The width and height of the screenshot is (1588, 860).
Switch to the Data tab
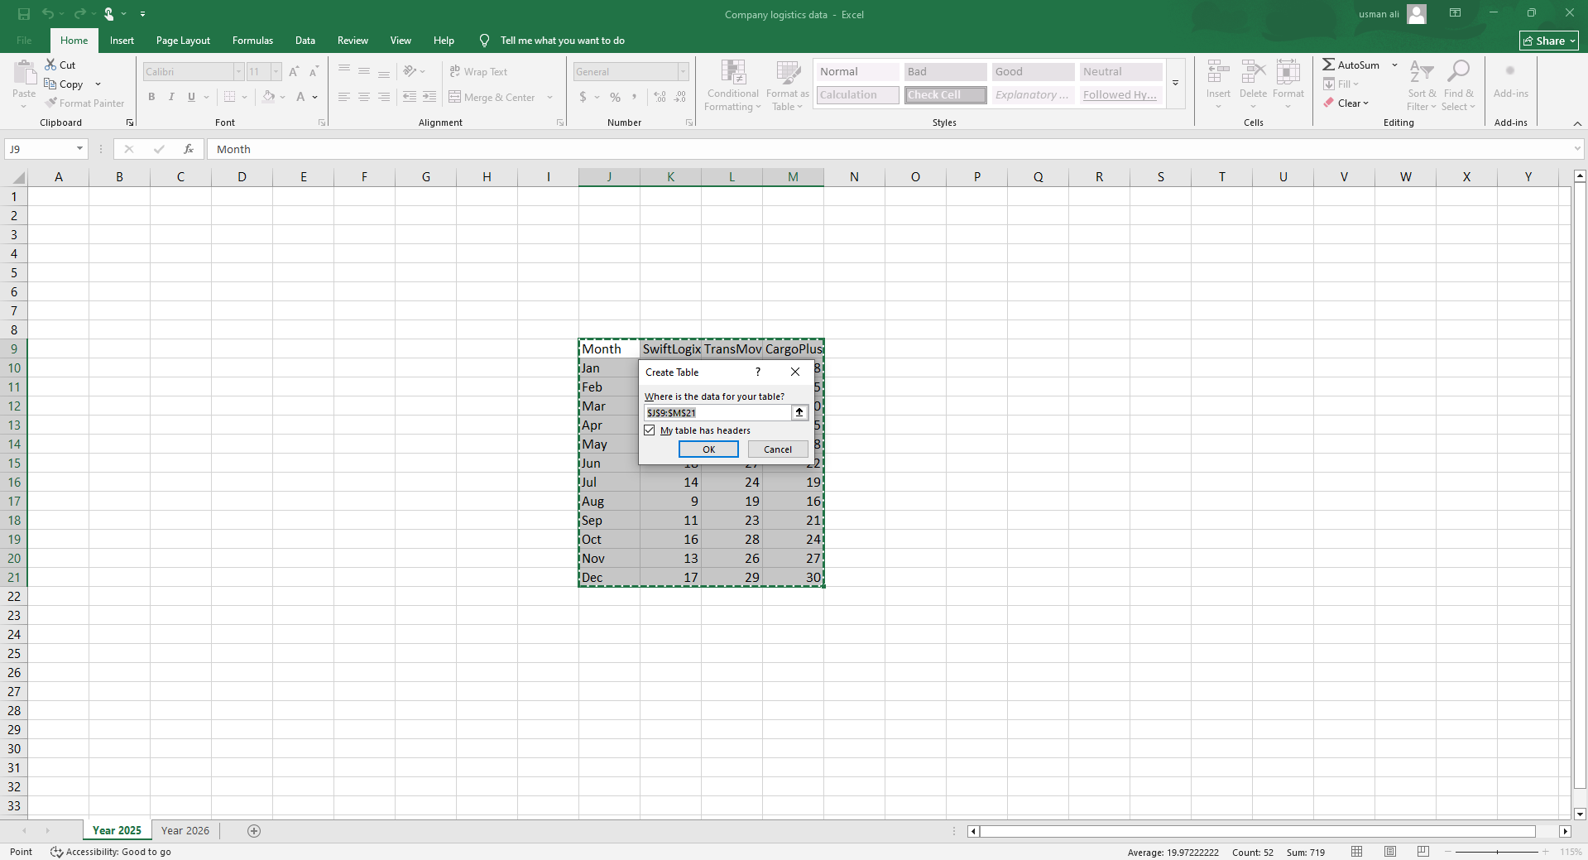coord(305,41)
